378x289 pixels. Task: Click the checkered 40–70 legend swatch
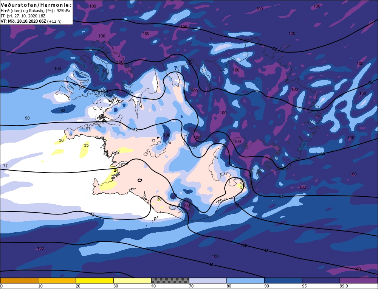pos(170,281)
